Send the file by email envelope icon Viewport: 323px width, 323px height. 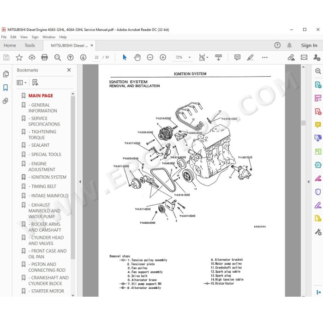pyautogui.click(x=304, y=57)
